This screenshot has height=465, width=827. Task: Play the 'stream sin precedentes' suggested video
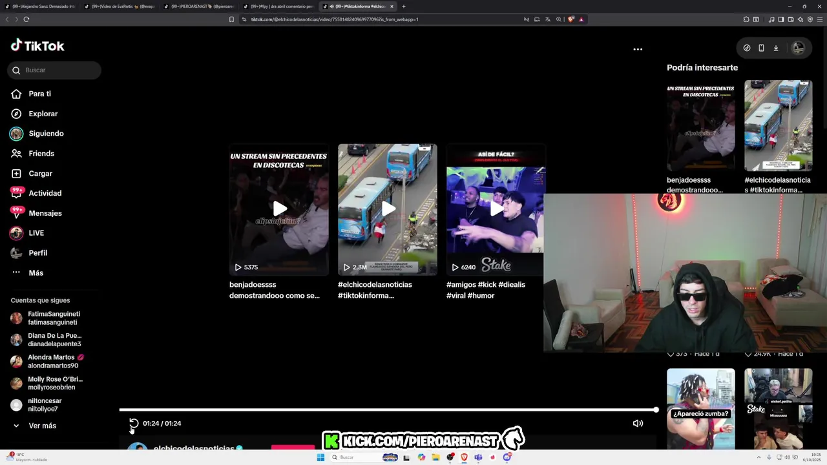click(279, 209)
